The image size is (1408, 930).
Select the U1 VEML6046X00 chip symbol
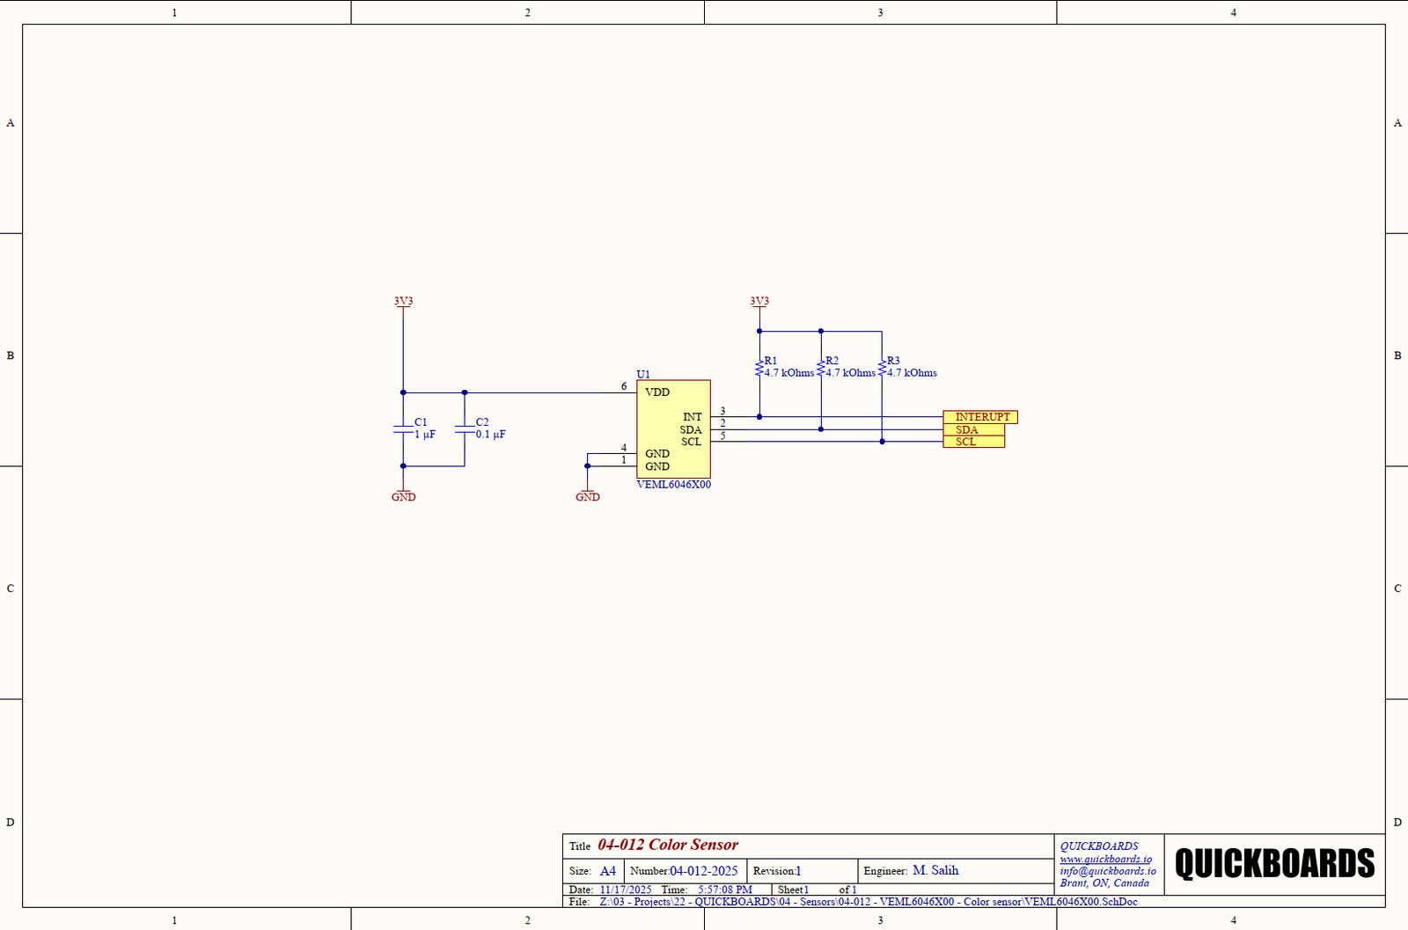click(673, 428)
